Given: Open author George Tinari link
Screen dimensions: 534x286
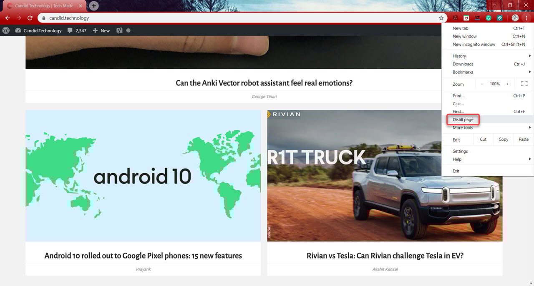Looking at the screenshot, I should 264,97.
